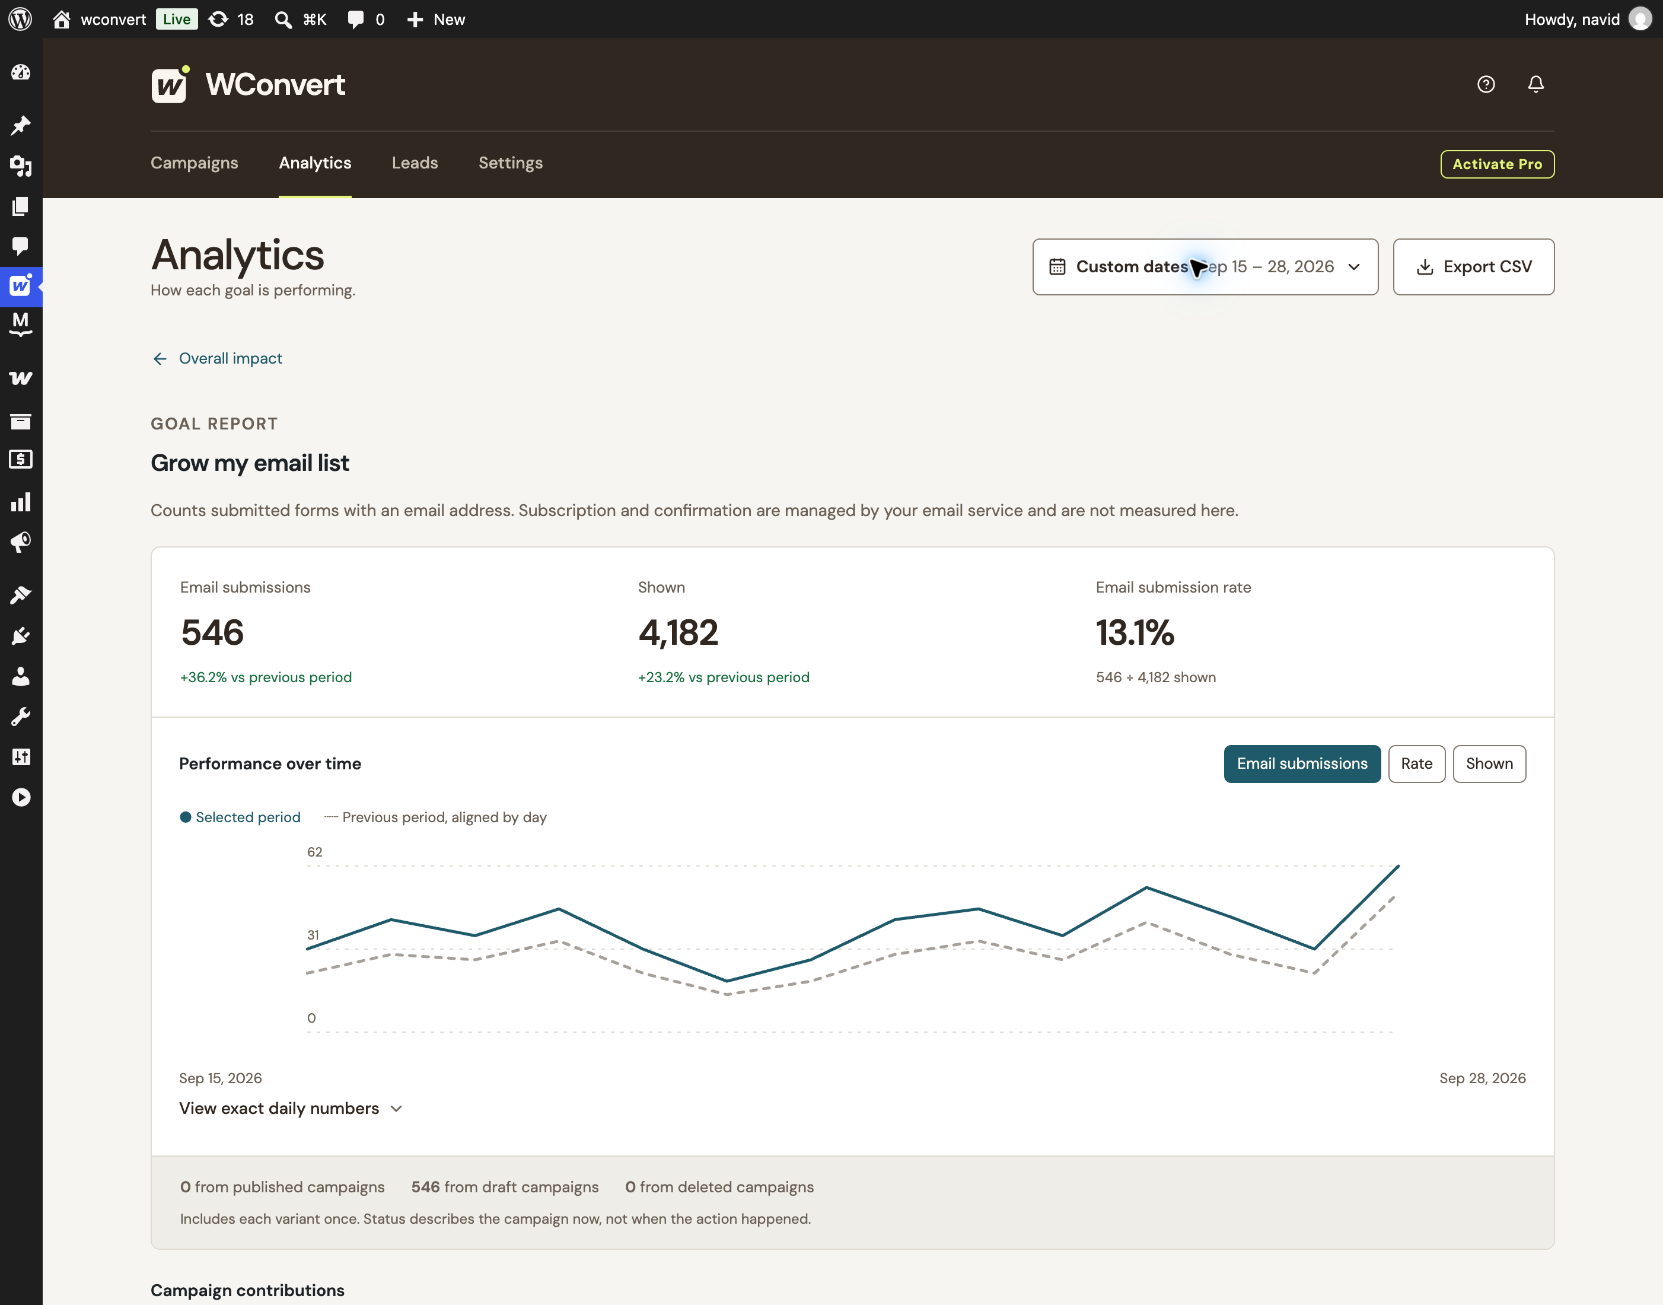
Task: Open WConvert help question icon
Action: [x=1486, y=84]
